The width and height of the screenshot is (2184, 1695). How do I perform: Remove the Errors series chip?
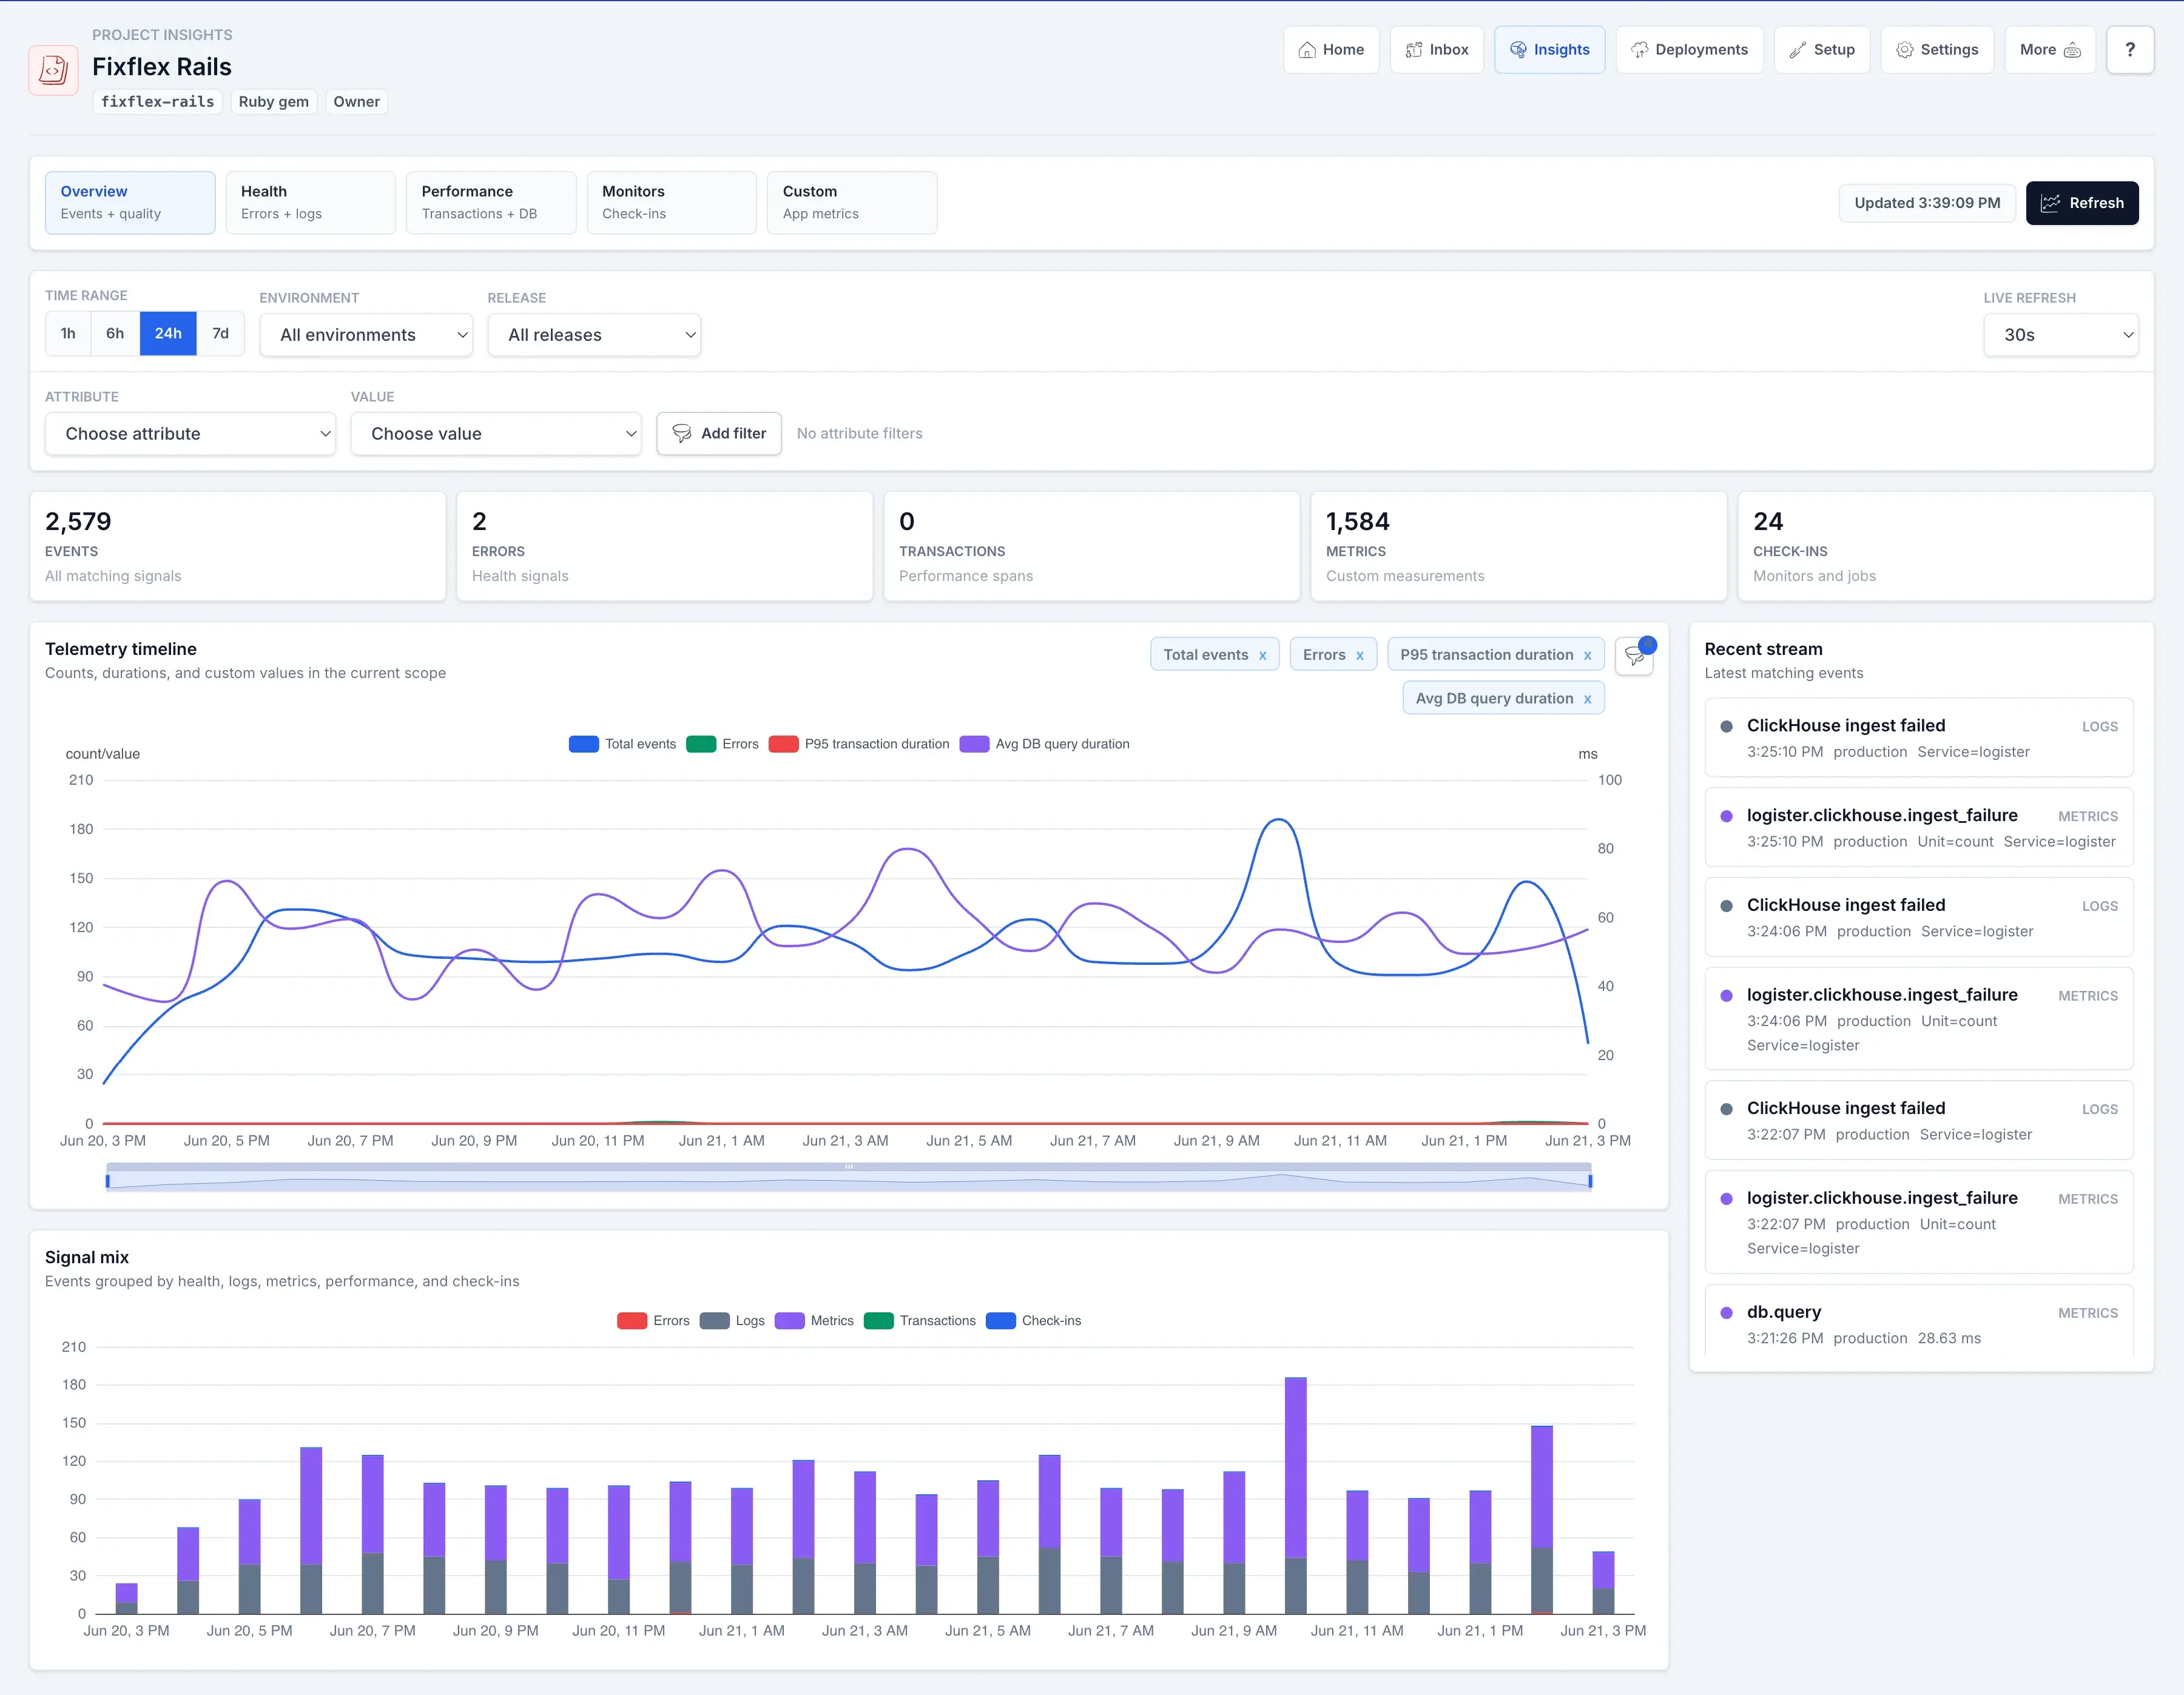point(1359,656)
